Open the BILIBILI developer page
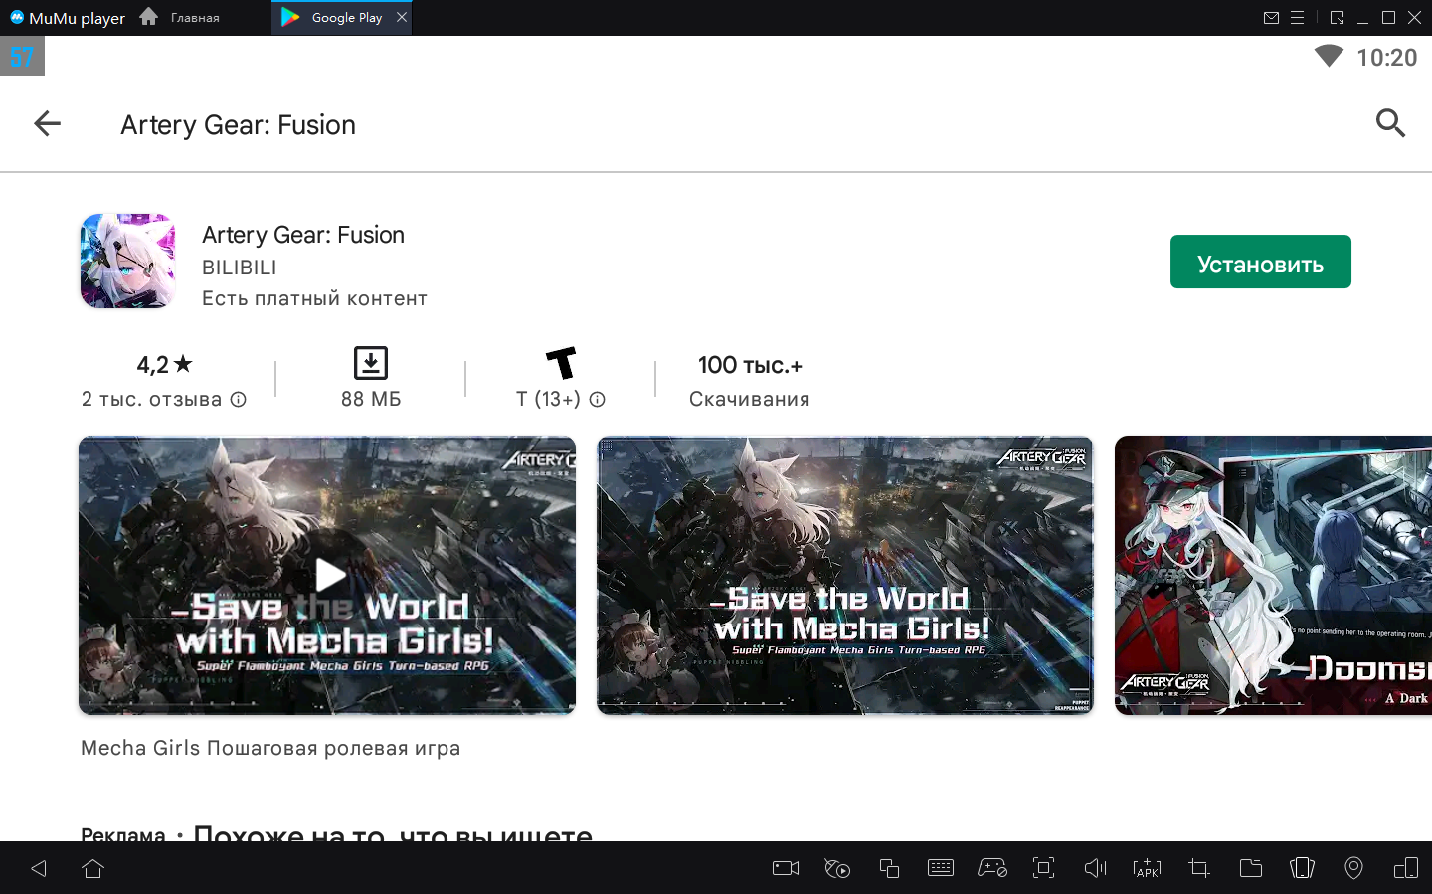Viewport: 1432px width, 894px height. (240, 268)
